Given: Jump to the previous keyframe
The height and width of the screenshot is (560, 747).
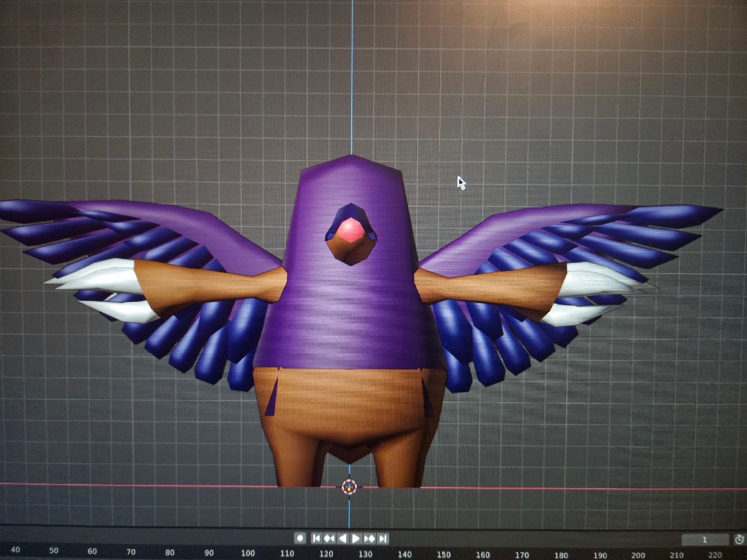Looking at the screenshot, I should click(x=329, y=538).
